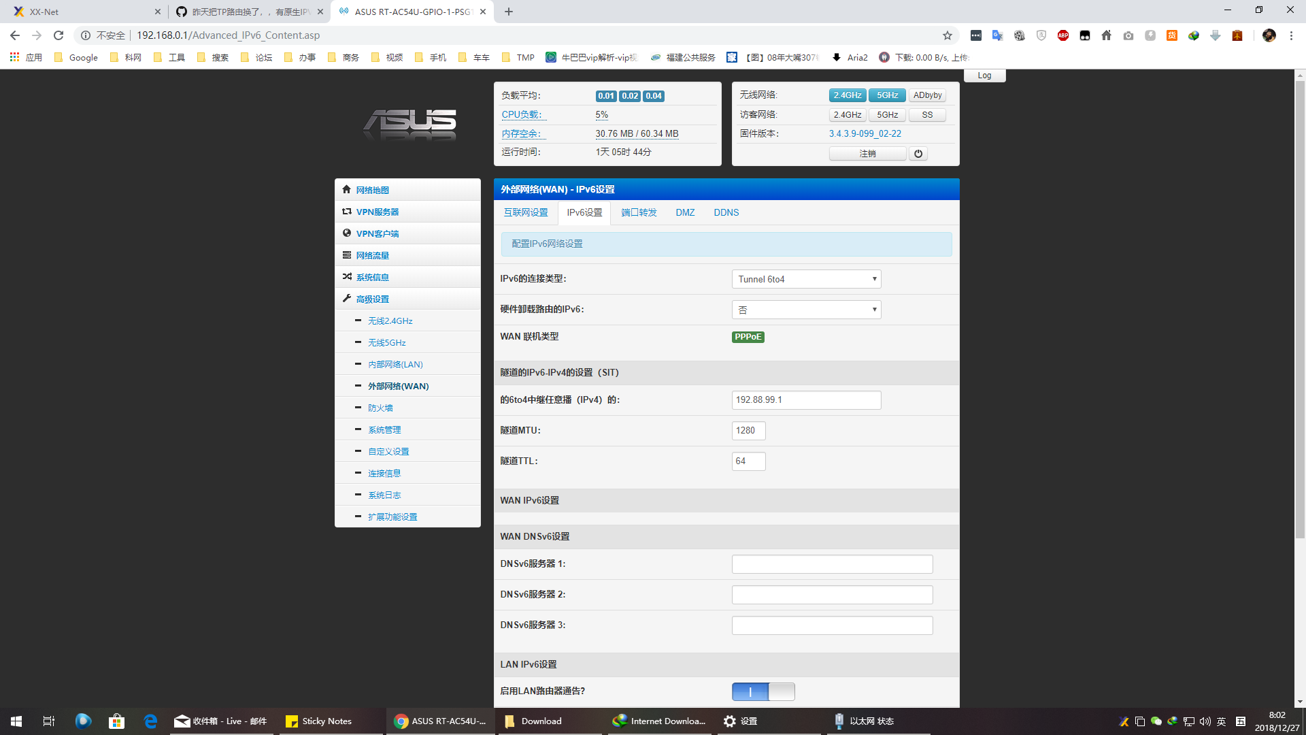The width and height of the screenshot is (1306, 735).
Task: Open hardware offload IPv6 dropdown
Action: (806, 310)
